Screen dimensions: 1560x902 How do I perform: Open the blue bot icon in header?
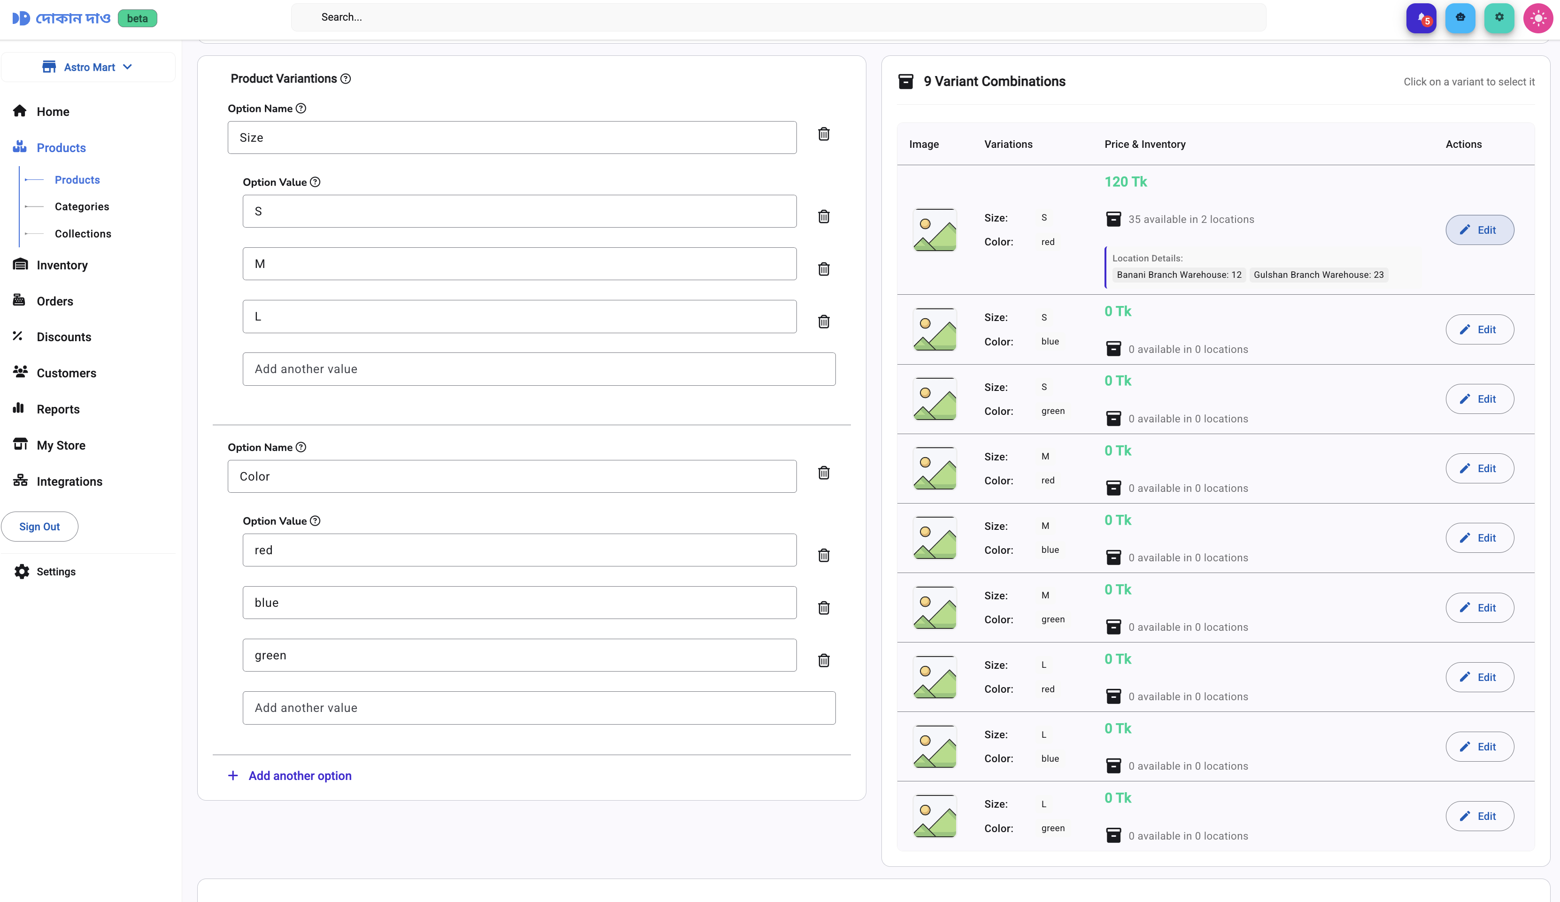[x=1460, y=18]
